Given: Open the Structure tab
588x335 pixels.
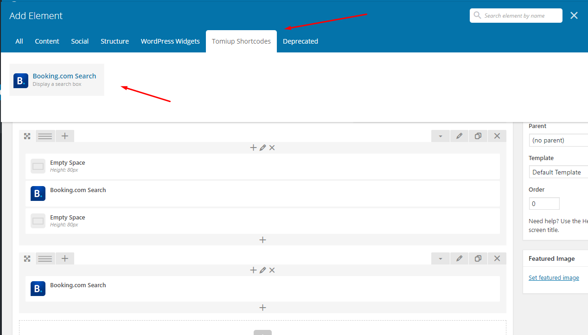Looking at the screenshot, I should click(115, 41).
